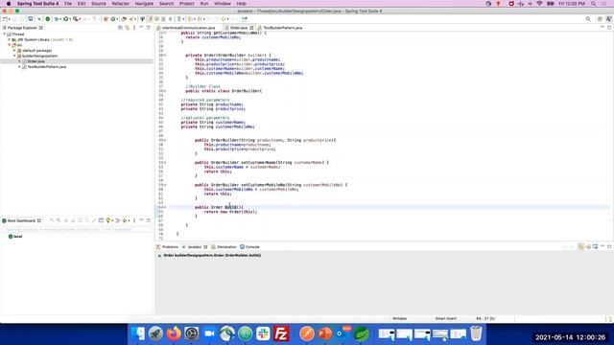Open the Console view tab
614x345 pixels.
pyautogui.click(x=249, y=247)
